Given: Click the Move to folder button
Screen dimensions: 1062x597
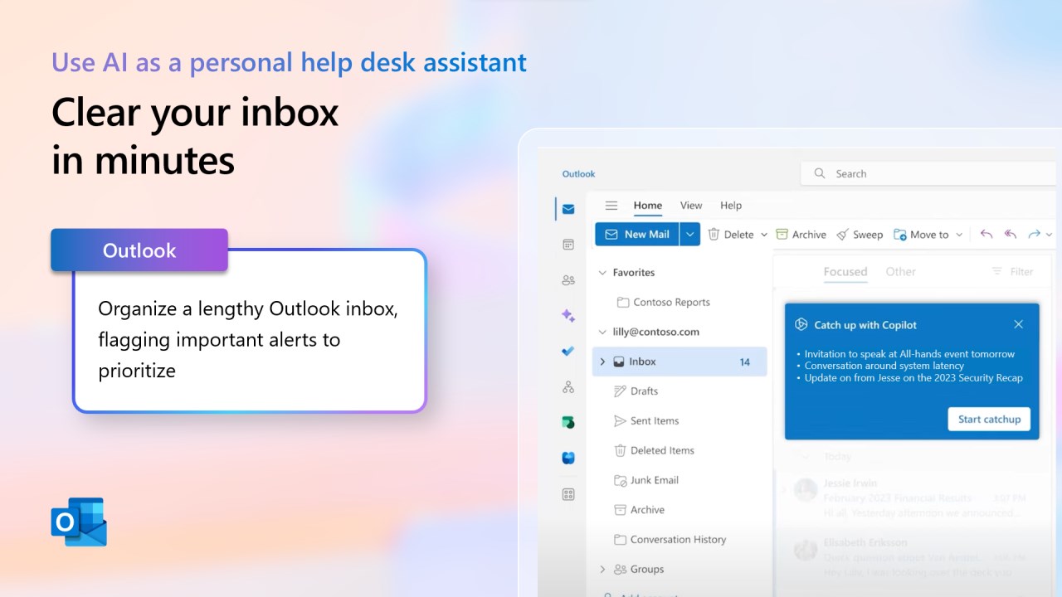Looking at the screenshot, I should click(x=921, y=235).
